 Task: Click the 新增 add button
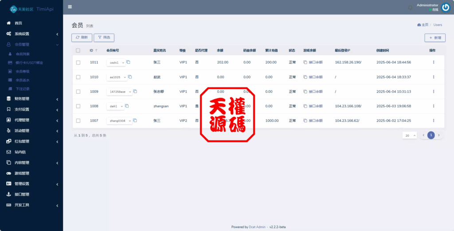435,38
